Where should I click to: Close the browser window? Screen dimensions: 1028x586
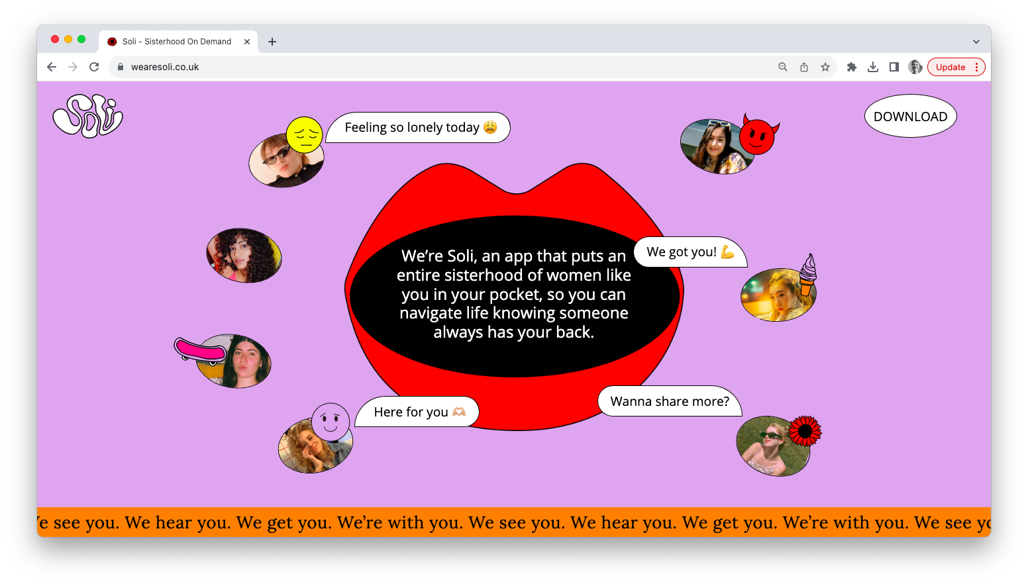pyautogui.click(x=55, y=39)
